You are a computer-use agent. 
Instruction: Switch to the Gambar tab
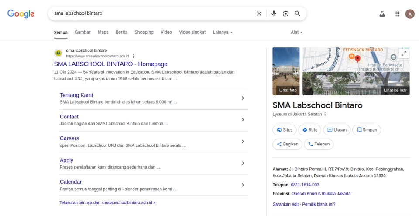82,32
